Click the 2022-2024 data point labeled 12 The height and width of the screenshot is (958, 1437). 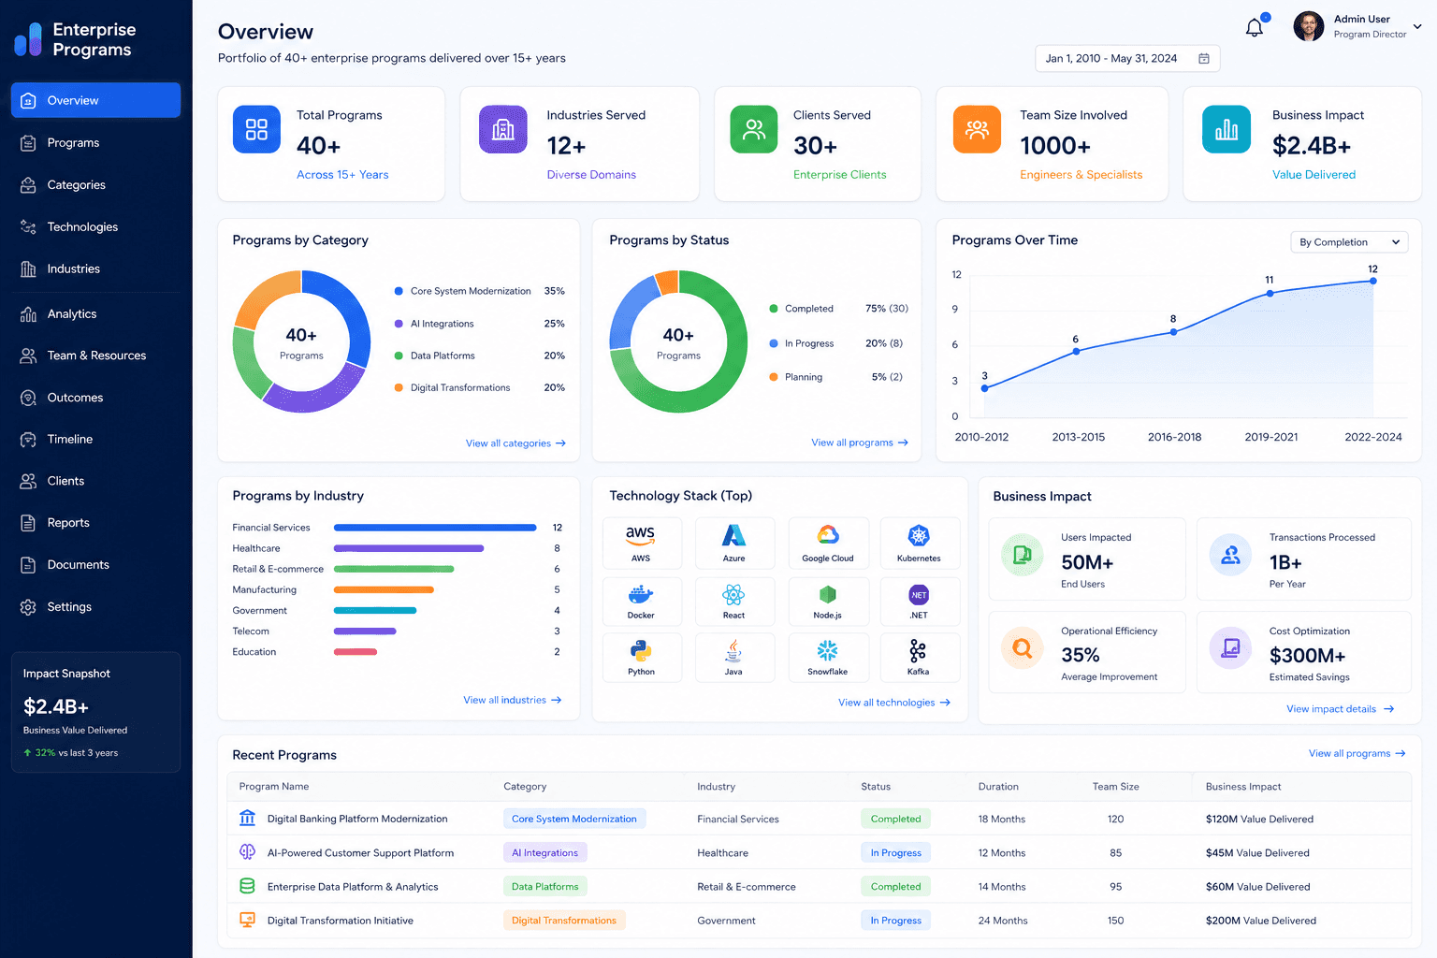pyautogui.click(x=1373, y=281)
